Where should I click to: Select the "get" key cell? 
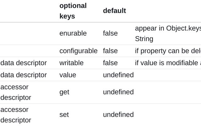[64, 92]
